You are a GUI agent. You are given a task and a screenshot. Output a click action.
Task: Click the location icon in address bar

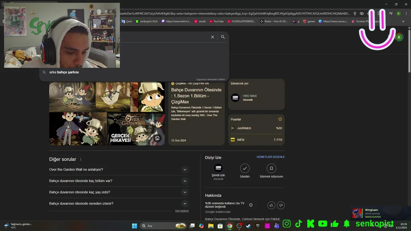(355, 13)
